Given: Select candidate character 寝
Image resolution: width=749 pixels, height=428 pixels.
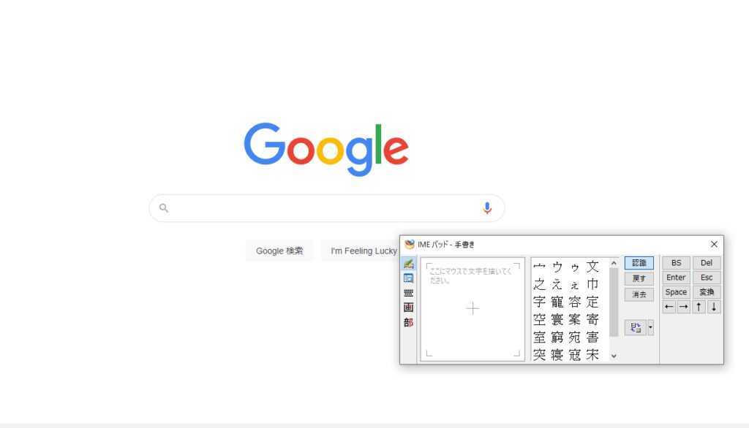Looking at the screenshot, I should (x=557, y=354).
